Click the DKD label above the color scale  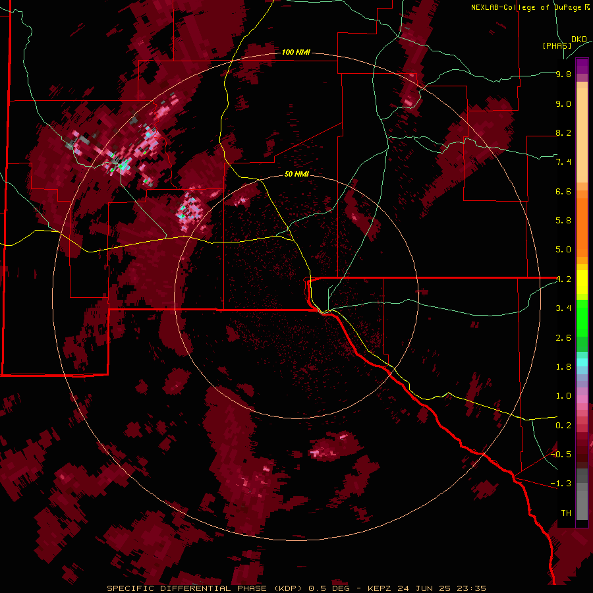click(579, 40)
